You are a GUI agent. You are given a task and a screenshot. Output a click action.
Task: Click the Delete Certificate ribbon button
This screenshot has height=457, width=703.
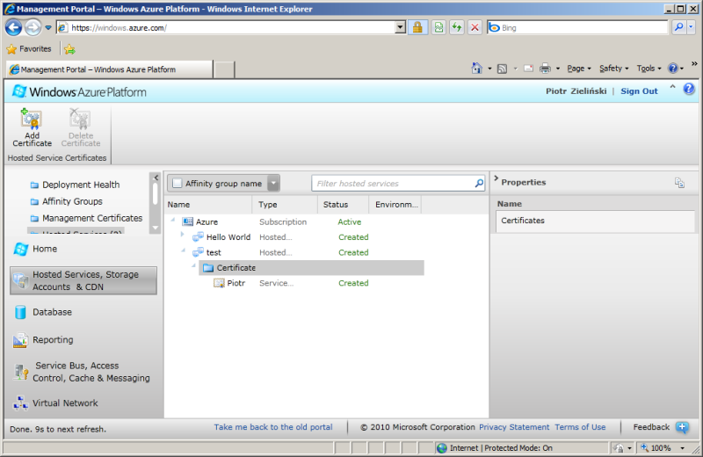pos(81,127)
